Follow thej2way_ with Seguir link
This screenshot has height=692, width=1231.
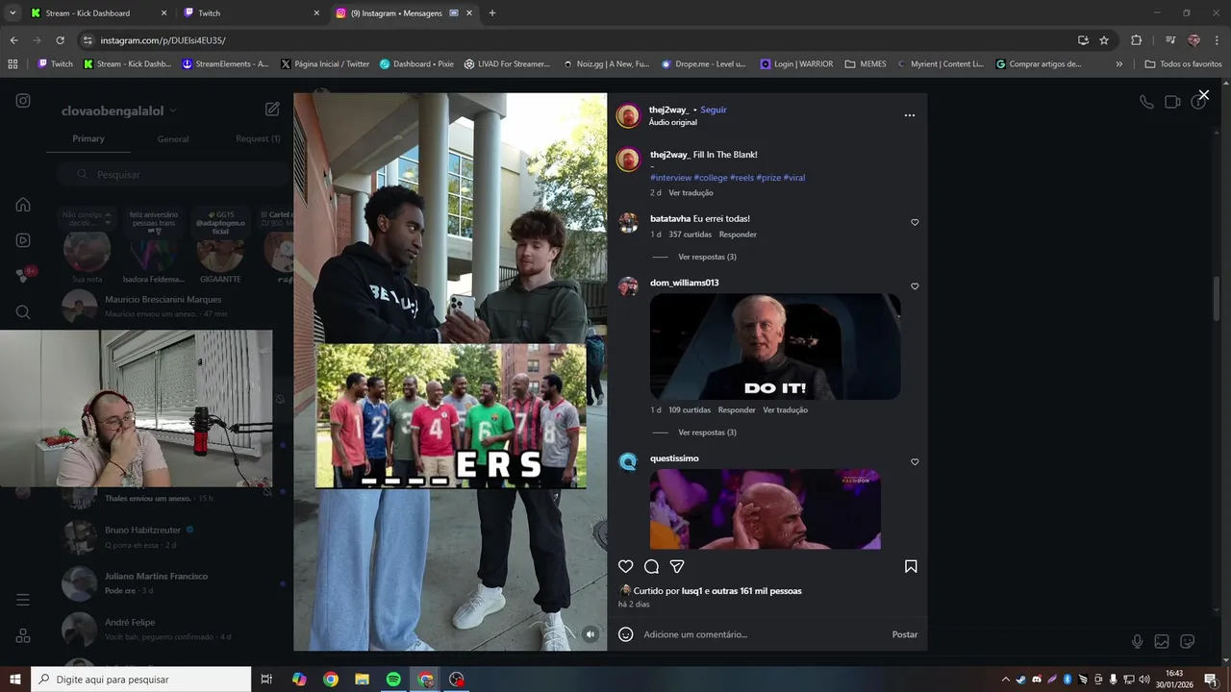(x=714, y=110)
